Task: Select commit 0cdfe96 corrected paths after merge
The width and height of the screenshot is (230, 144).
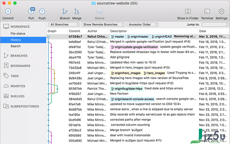Action: [138, 120]
